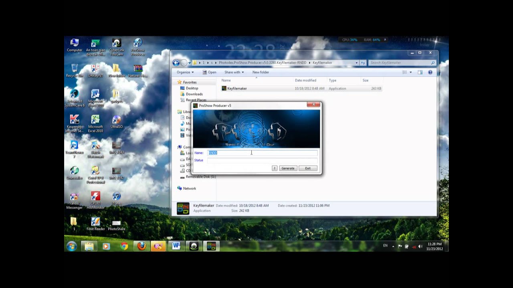Click the volume speaker tray icon

420,246
